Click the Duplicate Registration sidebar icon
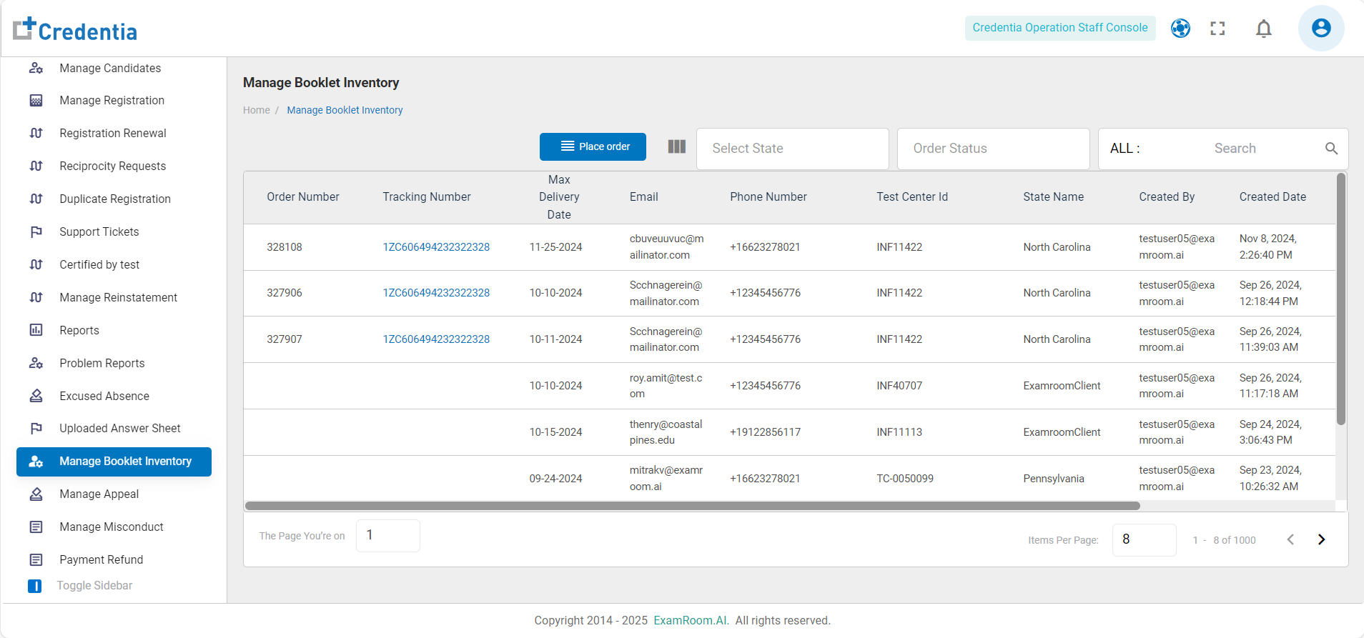Image resolution: width=1364 pixels, height=638 pixels. [36, 199]
